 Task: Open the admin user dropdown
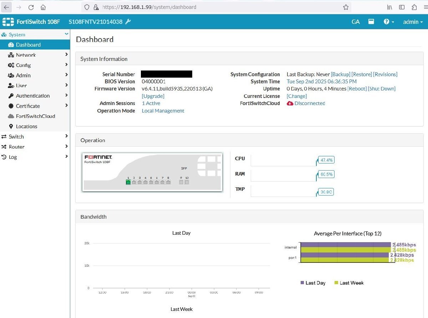click(x=413, y=22)
